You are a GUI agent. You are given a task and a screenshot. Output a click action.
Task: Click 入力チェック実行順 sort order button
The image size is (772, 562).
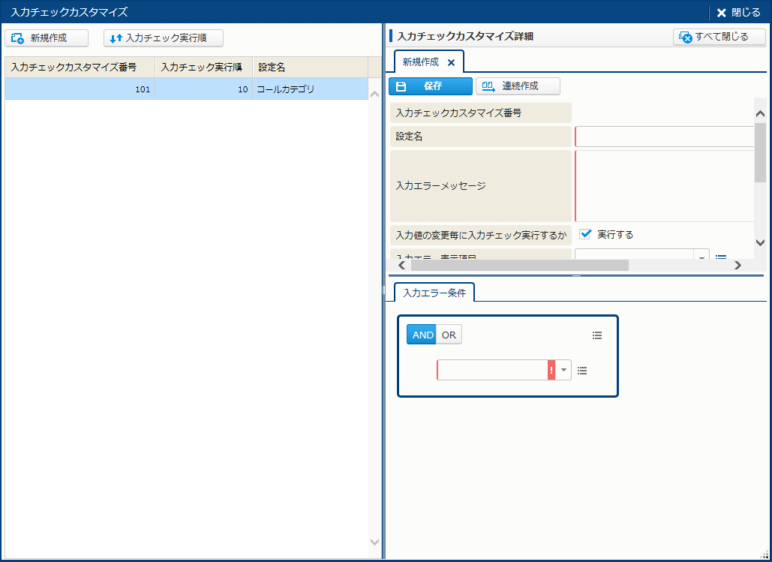coord(164,38)
